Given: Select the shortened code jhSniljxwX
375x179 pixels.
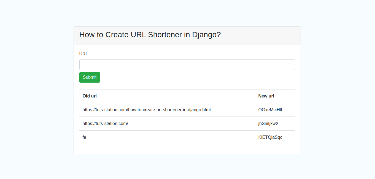Looking at the screenshot, I should [268, 123].
